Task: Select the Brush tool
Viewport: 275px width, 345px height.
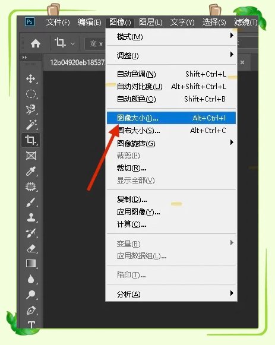Action: [31, 202]
